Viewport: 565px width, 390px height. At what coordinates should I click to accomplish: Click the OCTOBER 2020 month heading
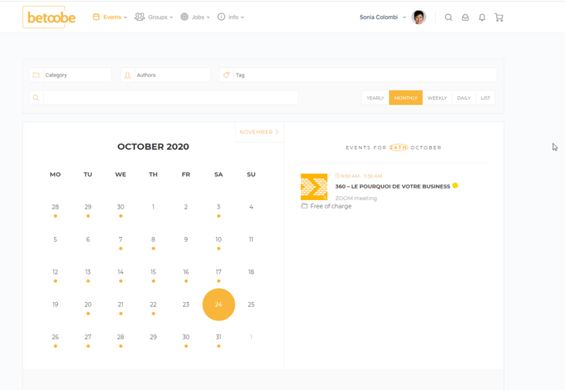click(x=153, y=147)
